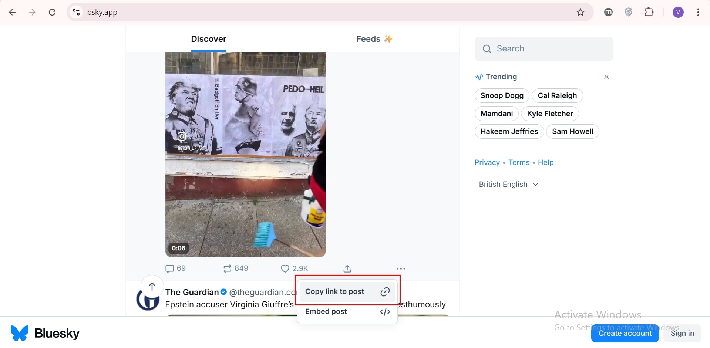Click the Create account button
Viewport: 710px width, 348px height.
point(625,333)
